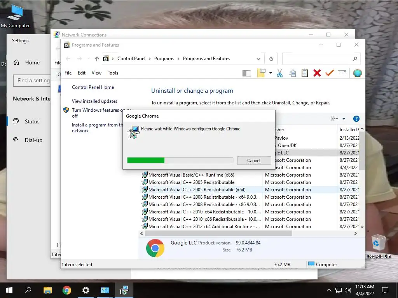The width and height of the screenshot is (398, 298).
Task: Click the horizontal scrollbar in program list
Action: point(218,233)
